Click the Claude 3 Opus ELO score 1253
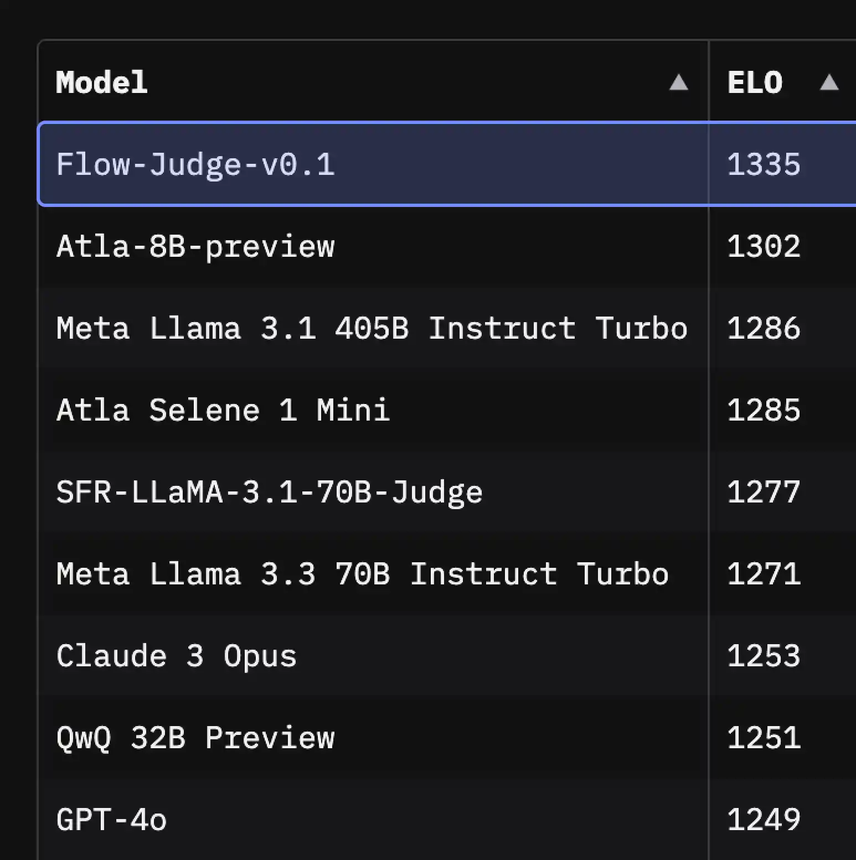The height and width of the screenshot is (860, 856). pos(764,655)
